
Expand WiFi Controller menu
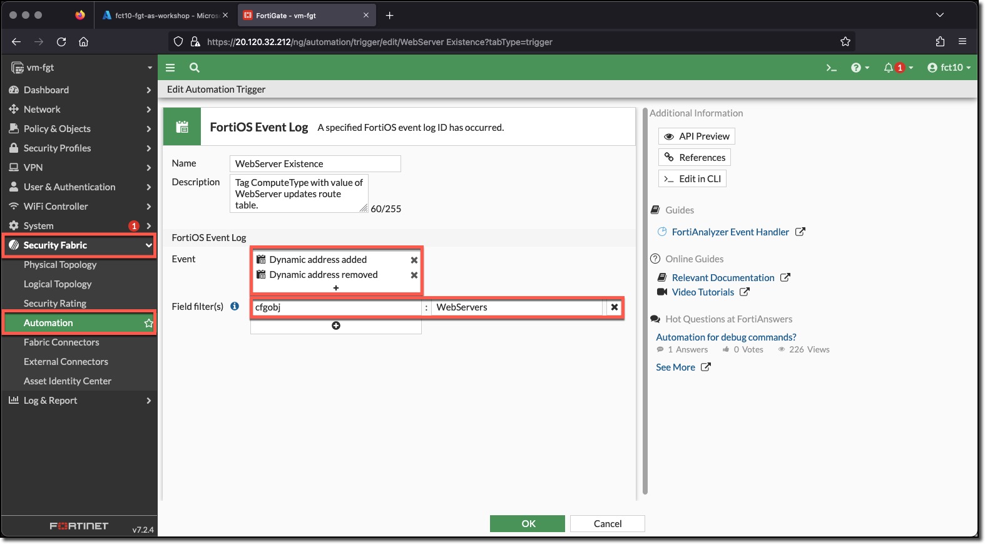tap(79, 207)
